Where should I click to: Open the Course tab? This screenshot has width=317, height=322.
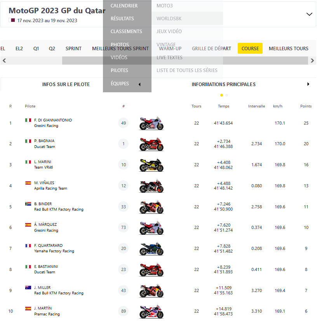click(x=250, y=49)
